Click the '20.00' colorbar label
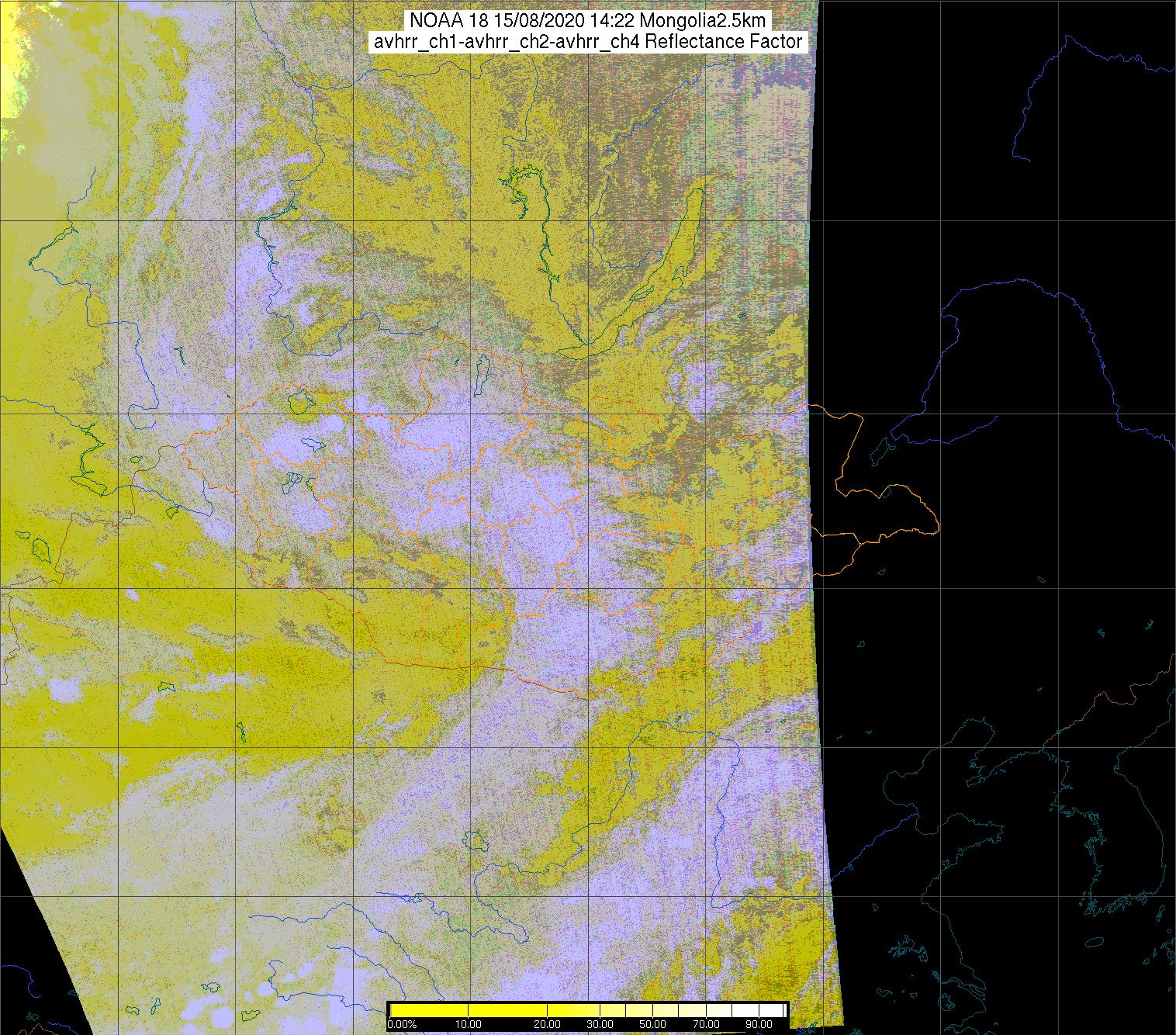 click(547, 1024)
